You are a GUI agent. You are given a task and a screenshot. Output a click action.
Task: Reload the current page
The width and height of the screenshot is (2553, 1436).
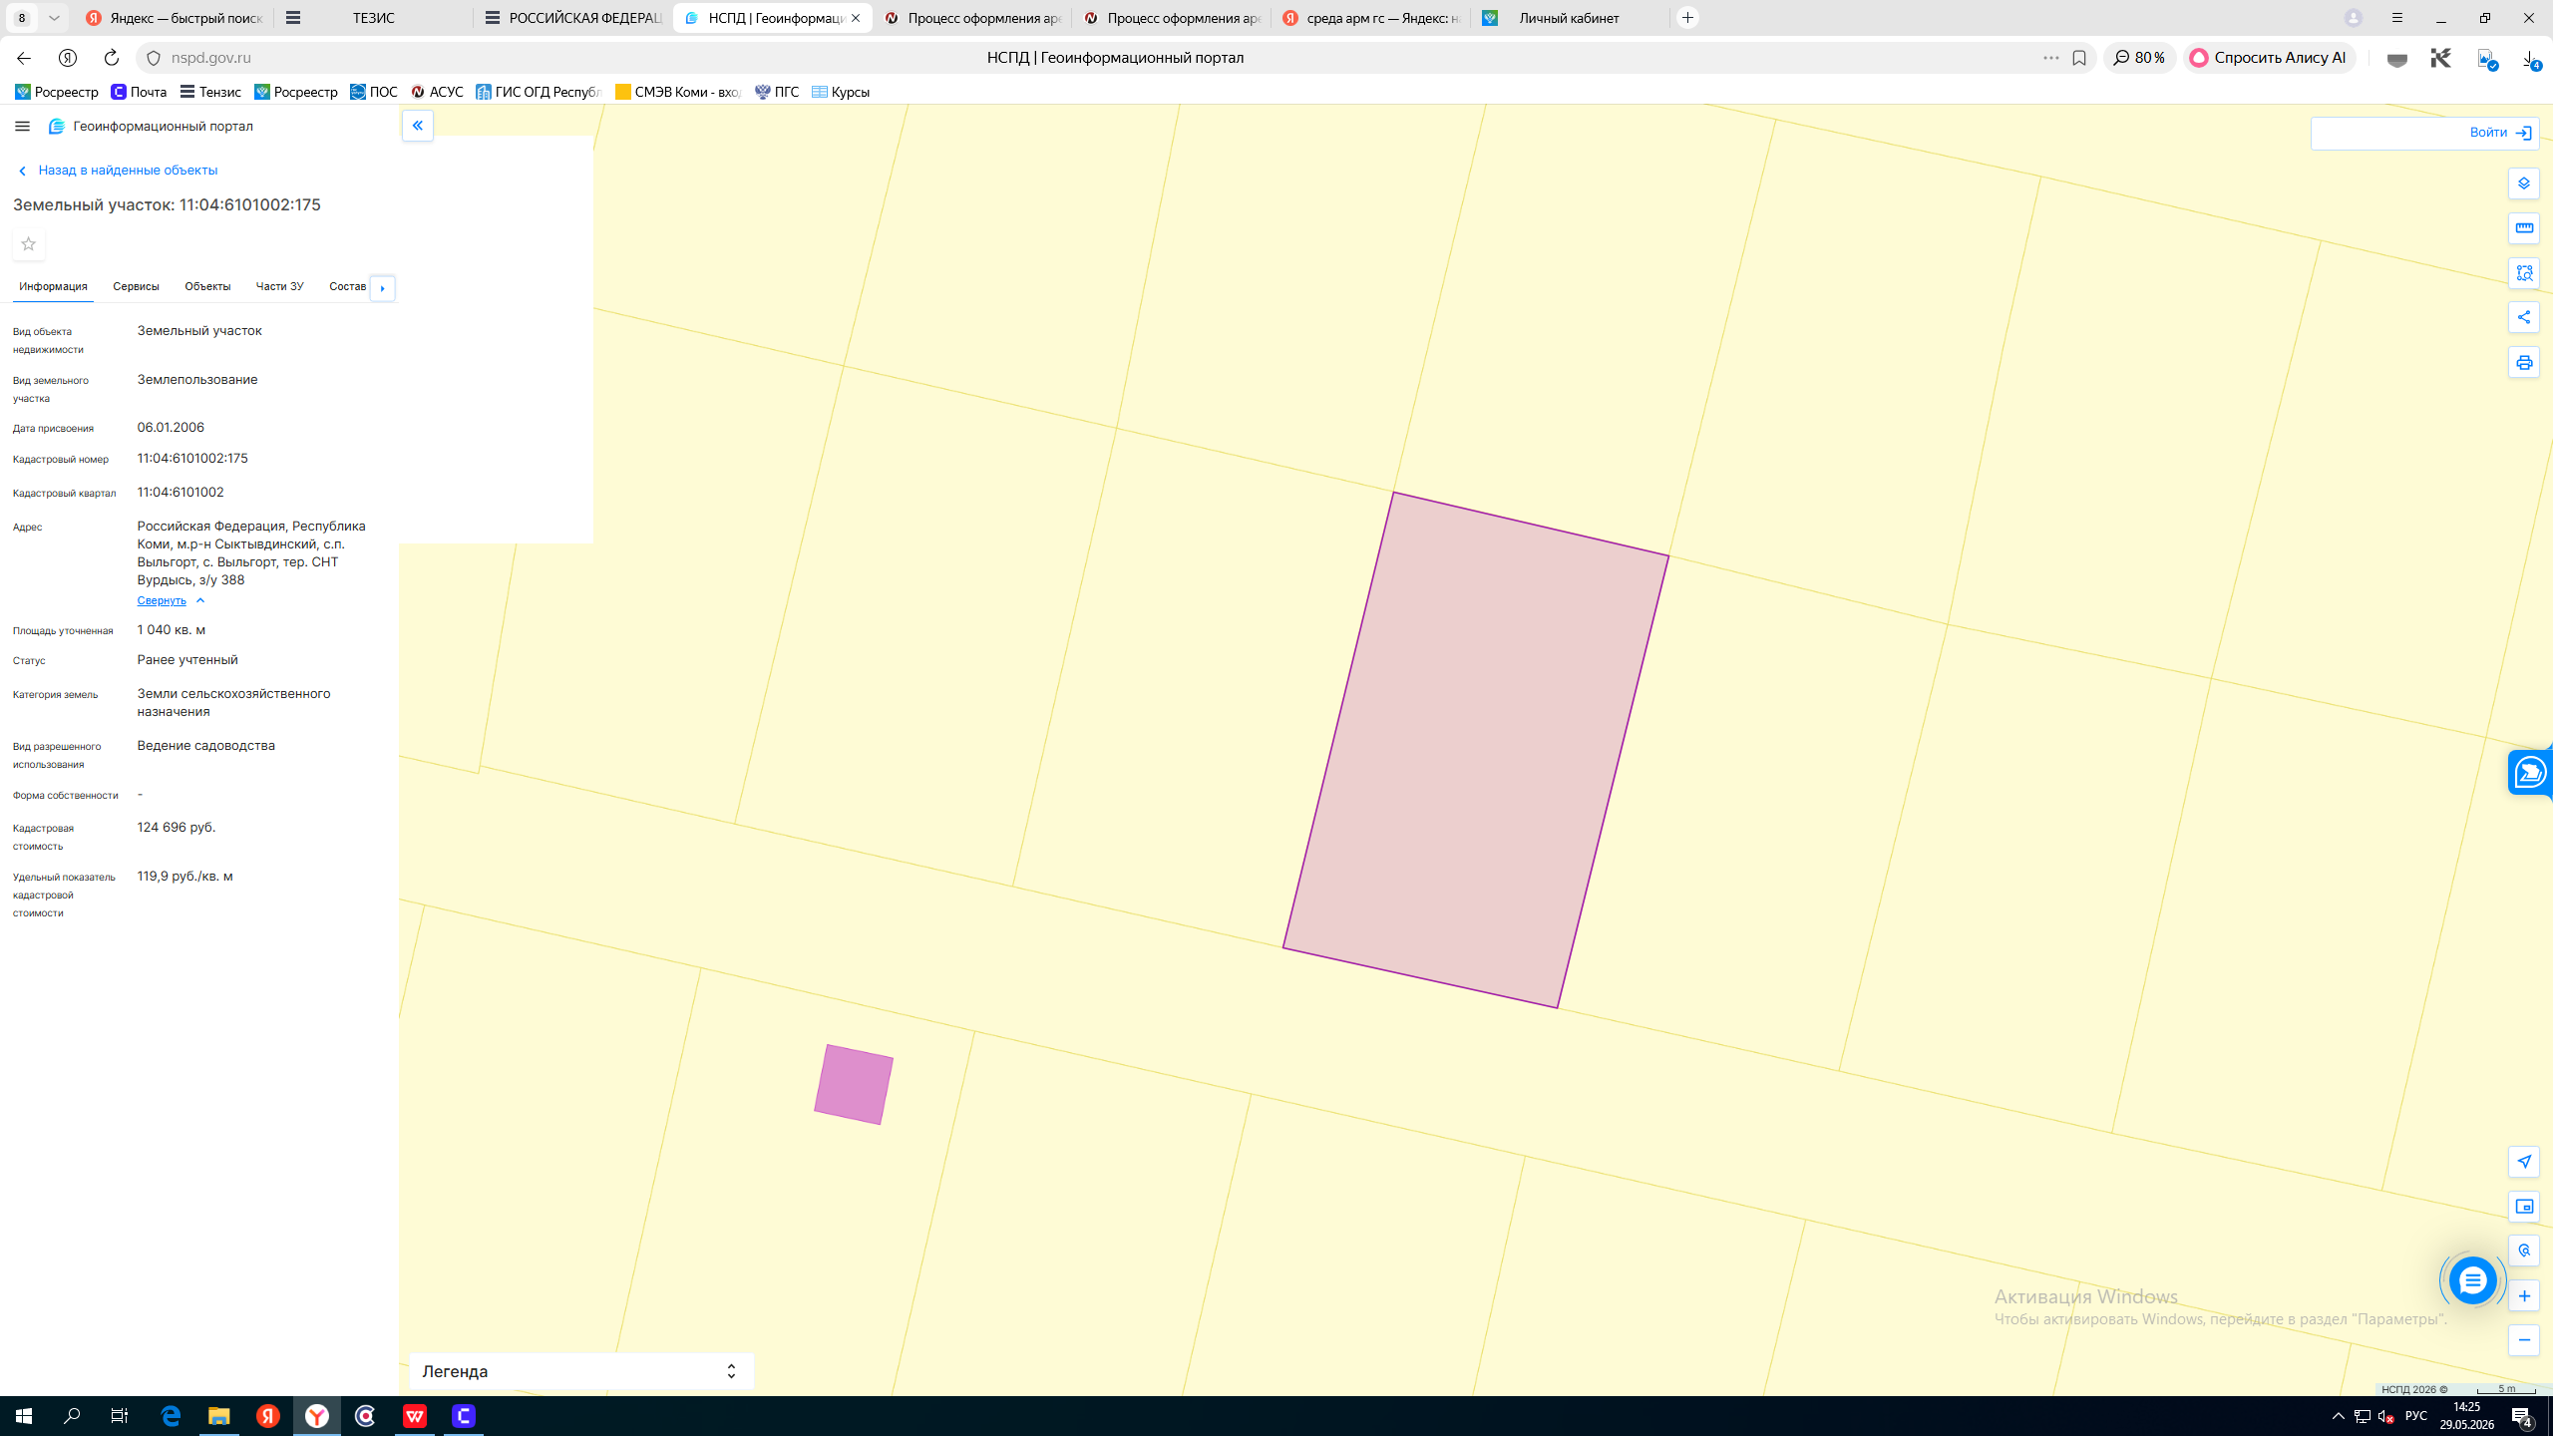pos(112,58)
